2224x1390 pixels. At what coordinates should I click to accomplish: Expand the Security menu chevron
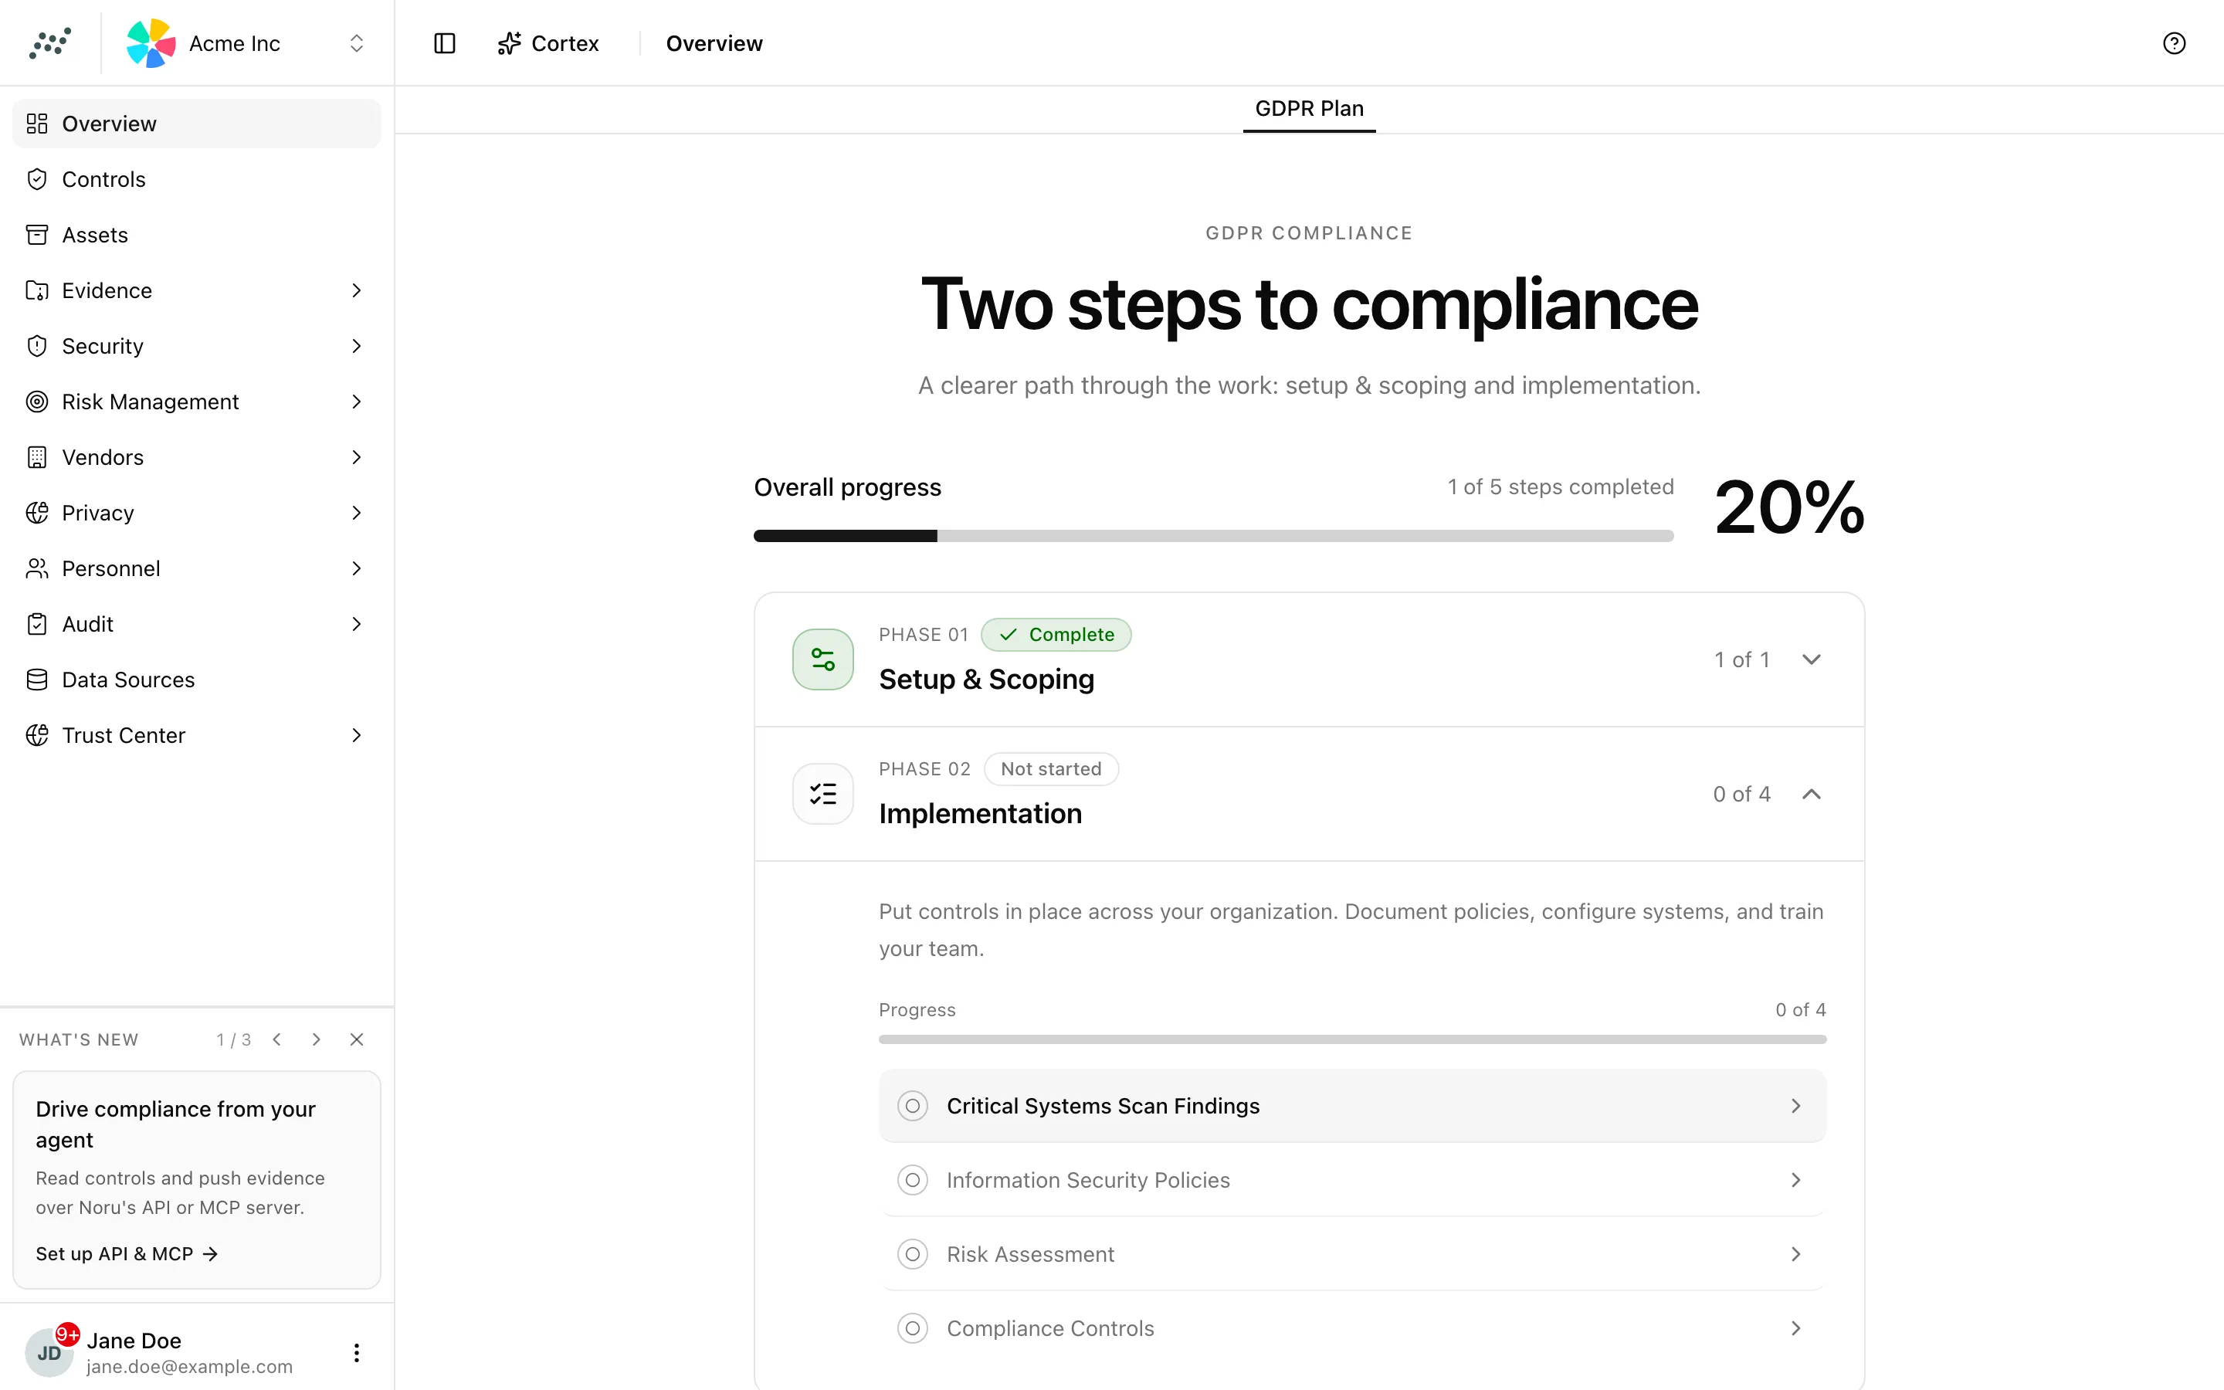(x=357, y=346)
